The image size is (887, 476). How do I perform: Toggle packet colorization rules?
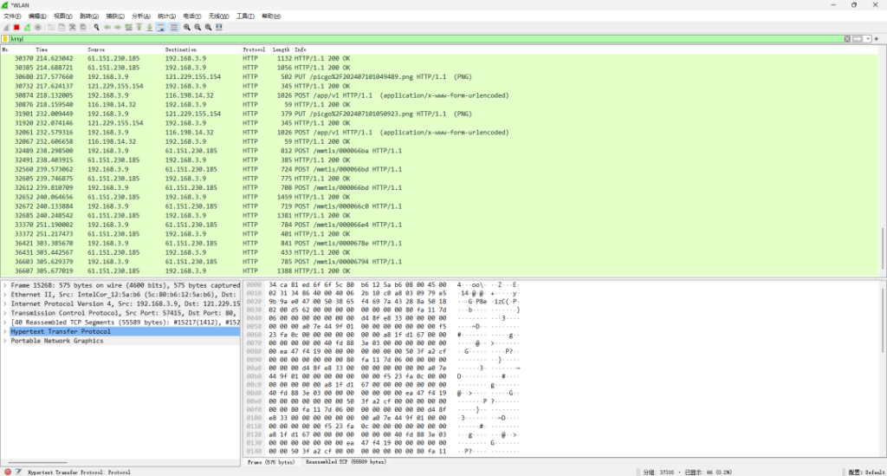[x=174, y=27]
